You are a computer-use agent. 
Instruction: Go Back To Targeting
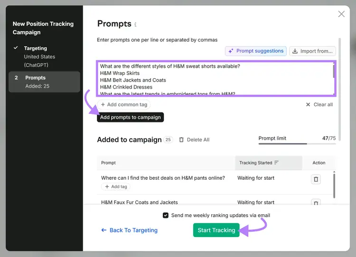(130, 230)
